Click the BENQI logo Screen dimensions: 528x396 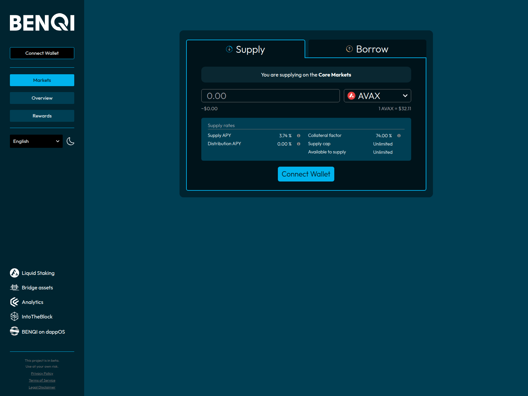tap(42, 22)
